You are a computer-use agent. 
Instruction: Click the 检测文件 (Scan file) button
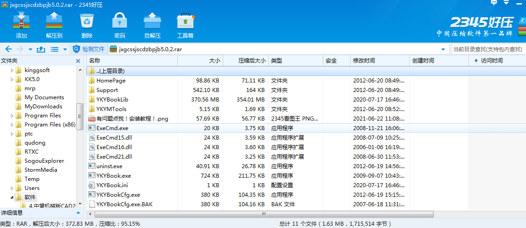coord(89,49)
